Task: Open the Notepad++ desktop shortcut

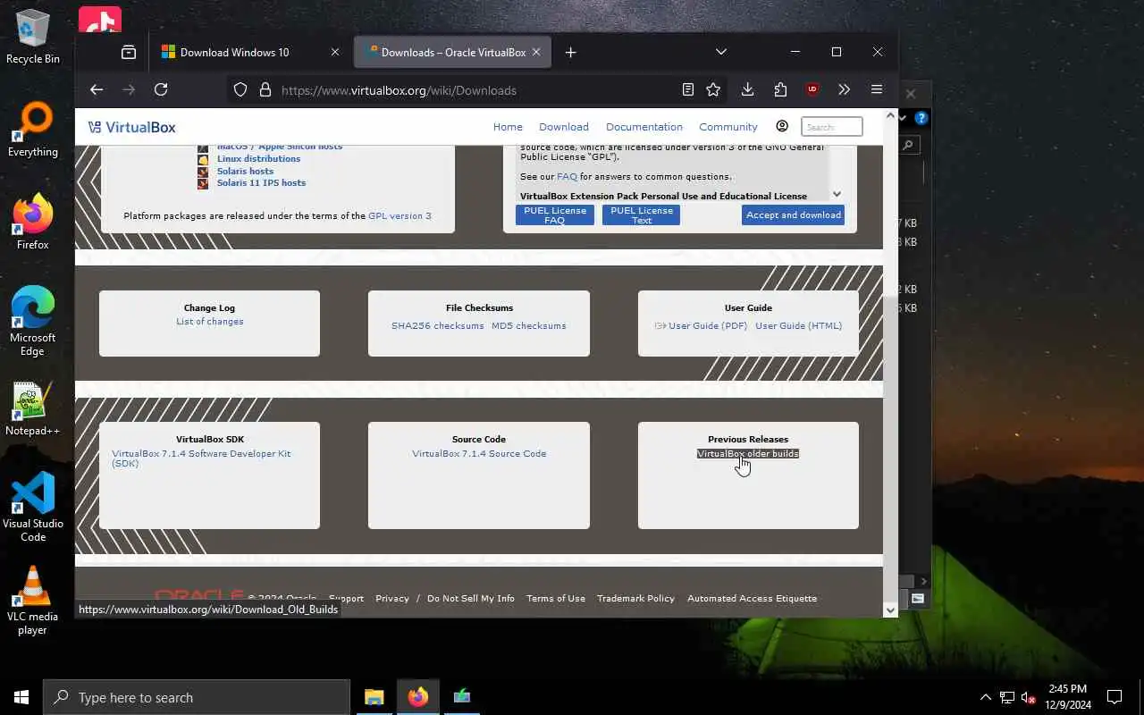Action: (x=33, y=409)
